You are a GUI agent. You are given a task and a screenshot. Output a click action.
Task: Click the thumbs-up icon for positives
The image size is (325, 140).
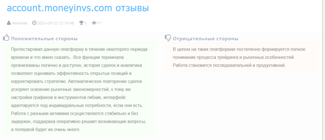[x=6, y=37]
